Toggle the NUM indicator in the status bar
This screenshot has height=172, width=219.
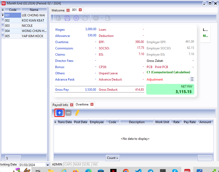(77, 164)
